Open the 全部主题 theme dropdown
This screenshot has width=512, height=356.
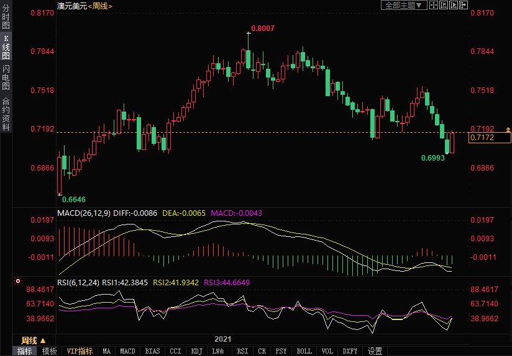click(403, 5)
